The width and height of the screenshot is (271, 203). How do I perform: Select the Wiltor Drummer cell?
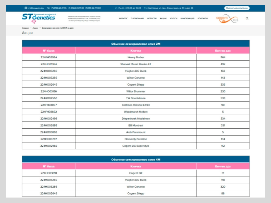[136, 91]
